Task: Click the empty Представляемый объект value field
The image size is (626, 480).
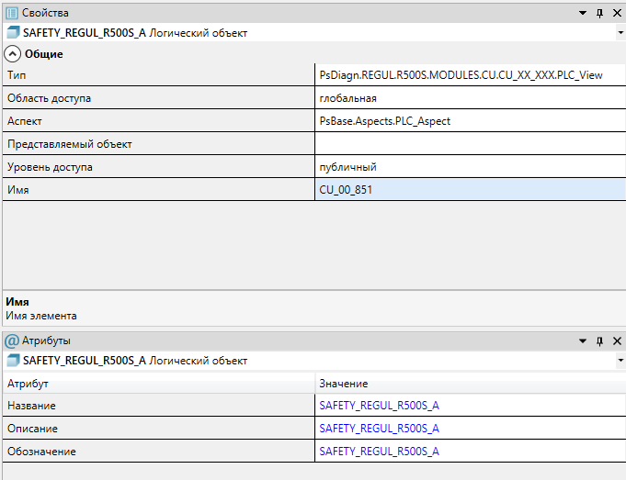Action: pos(469,144)
